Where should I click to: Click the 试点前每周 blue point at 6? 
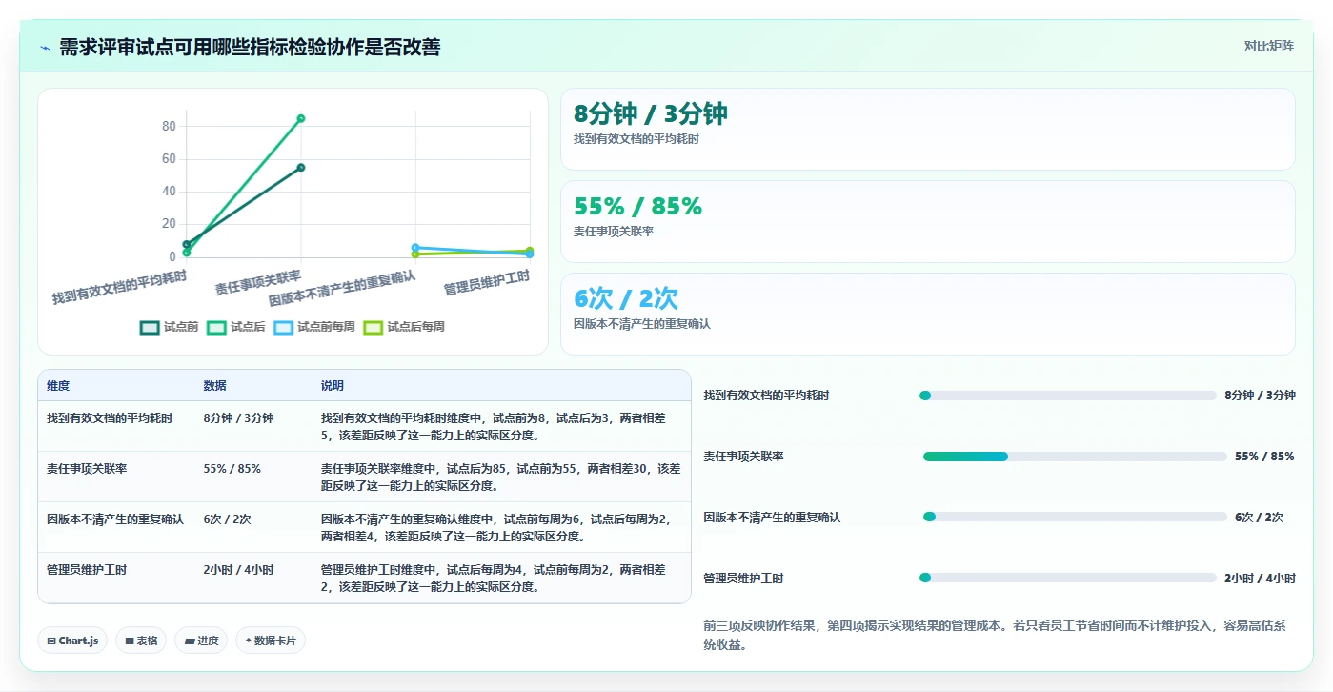[x=415, y=247]
